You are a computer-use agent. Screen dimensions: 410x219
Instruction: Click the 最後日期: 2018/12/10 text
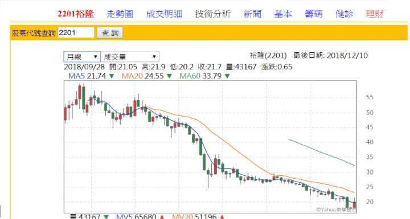pyautogui.click(x=330, y=56)
